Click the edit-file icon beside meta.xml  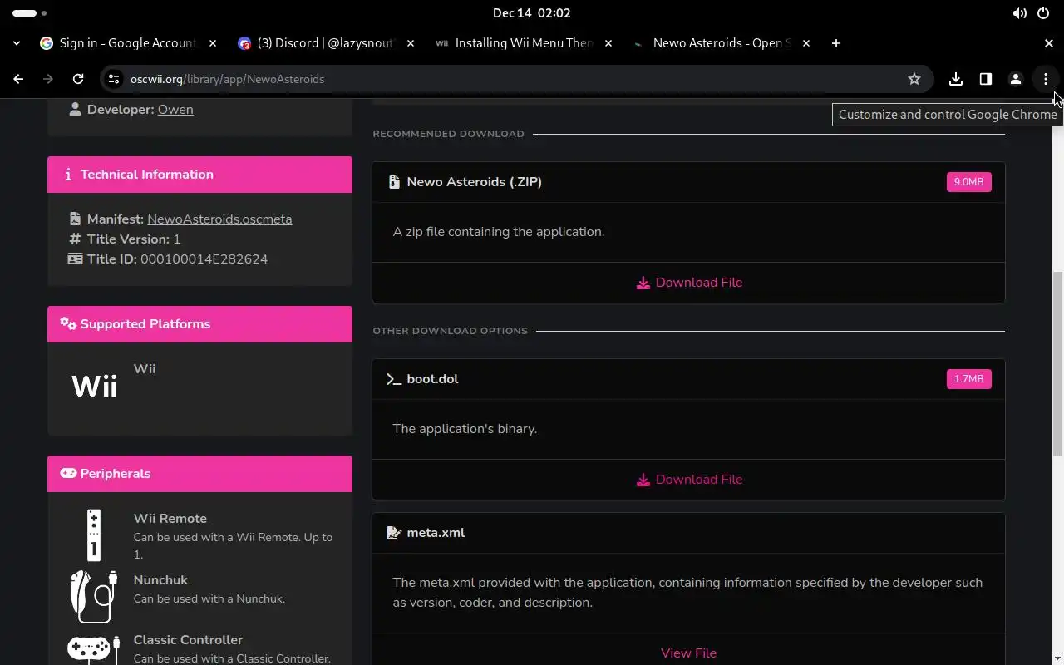(x=394, y=533)
